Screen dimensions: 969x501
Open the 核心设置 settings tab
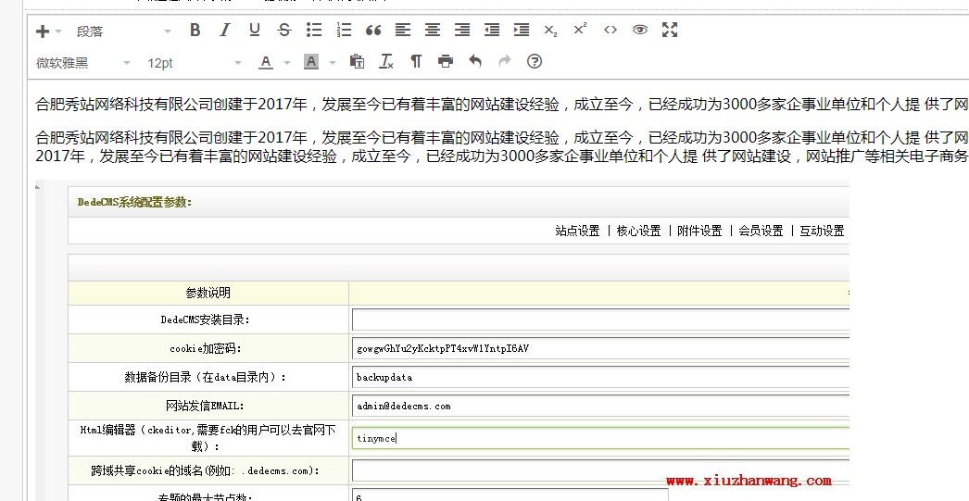tap(638, 231)
